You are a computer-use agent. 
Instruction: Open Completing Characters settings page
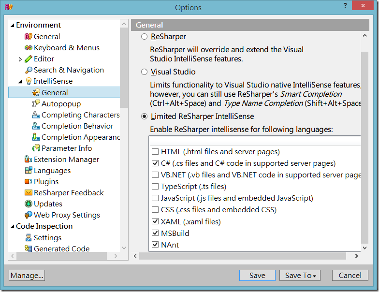tap(80, 115)
